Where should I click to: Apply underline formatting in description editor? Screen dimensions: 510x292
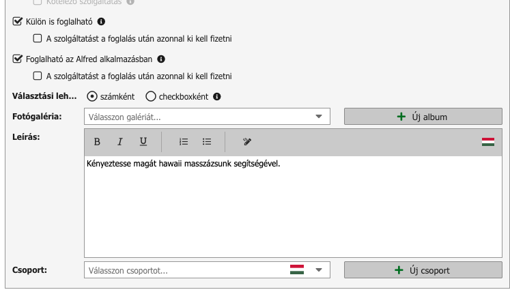(x=143, y=142)
